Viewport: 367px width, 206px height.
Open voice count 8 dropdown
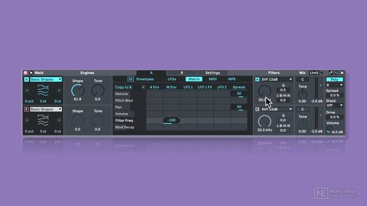[334, 85]
